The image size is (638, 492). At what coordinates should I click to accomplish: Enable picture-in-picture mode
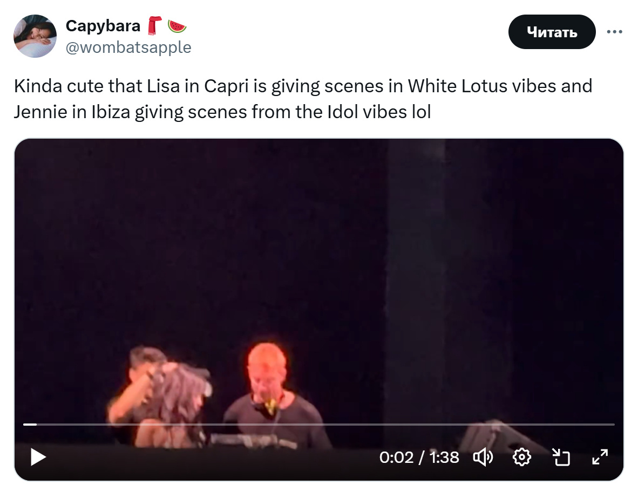pos(561,457)
